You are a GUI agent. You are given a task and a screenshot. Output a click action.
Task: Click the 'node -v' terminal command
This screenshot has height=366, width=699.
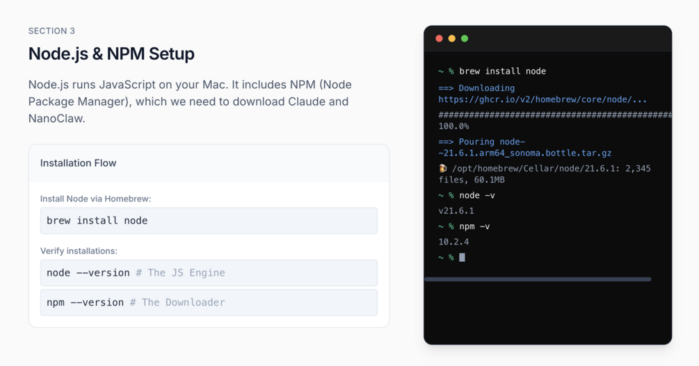pos(477,195)
